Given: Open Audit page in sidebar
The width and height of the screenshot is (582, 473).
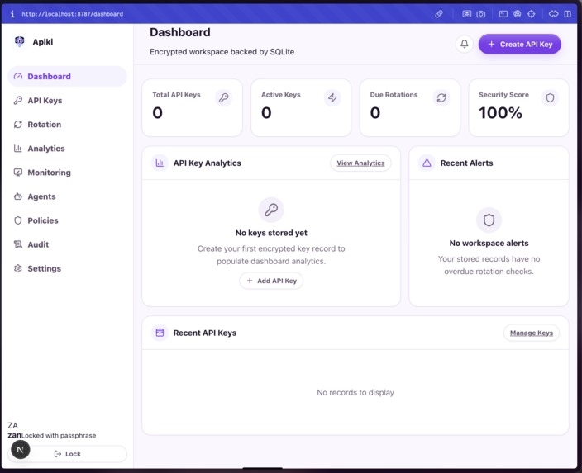Looking at the screenshot, I should (67, 244).
